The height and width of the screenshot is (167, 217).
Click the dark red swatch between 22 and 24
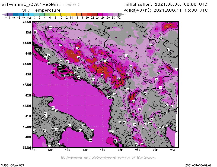pos(95,14)
